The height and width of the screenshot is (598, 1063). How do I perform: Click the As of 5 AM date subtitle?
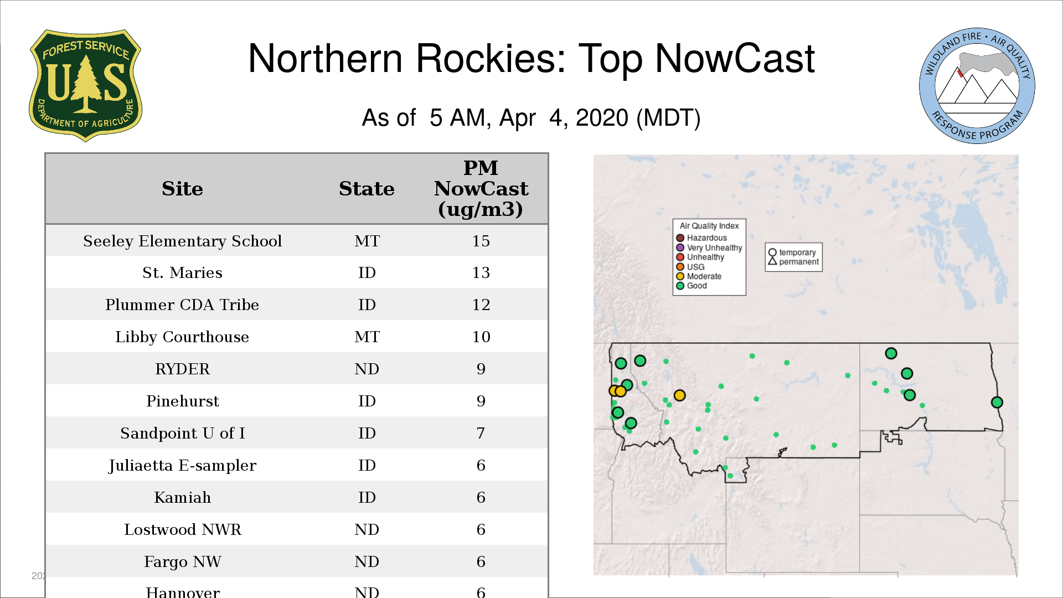[x=531, y=118]
